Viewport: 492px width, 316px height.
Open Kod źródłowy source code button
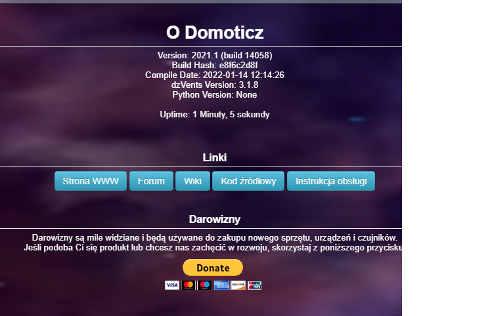[x=248, y=181]
